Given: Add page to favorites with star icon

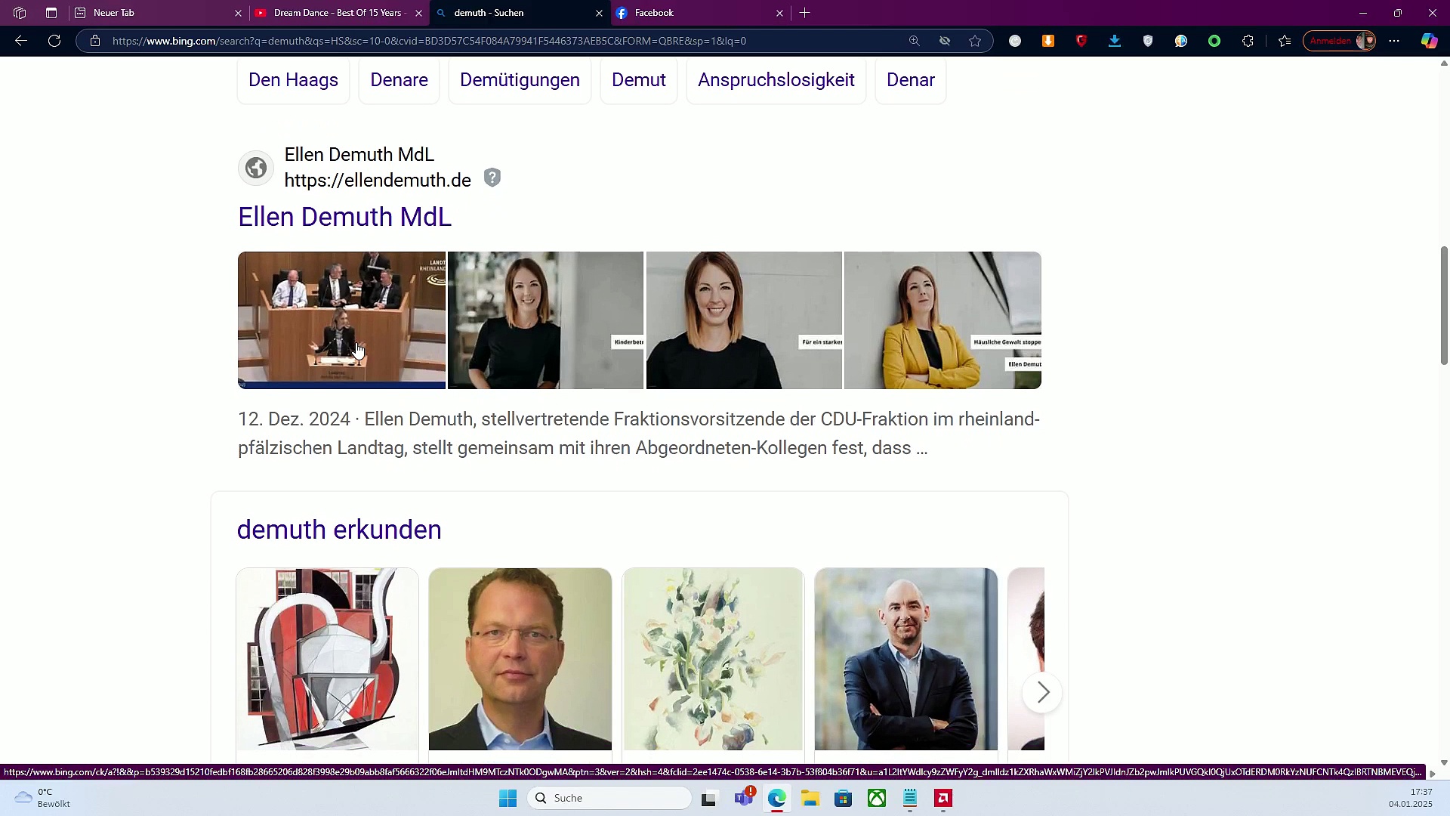Looking at the screenshot, I should pos(975,41).
